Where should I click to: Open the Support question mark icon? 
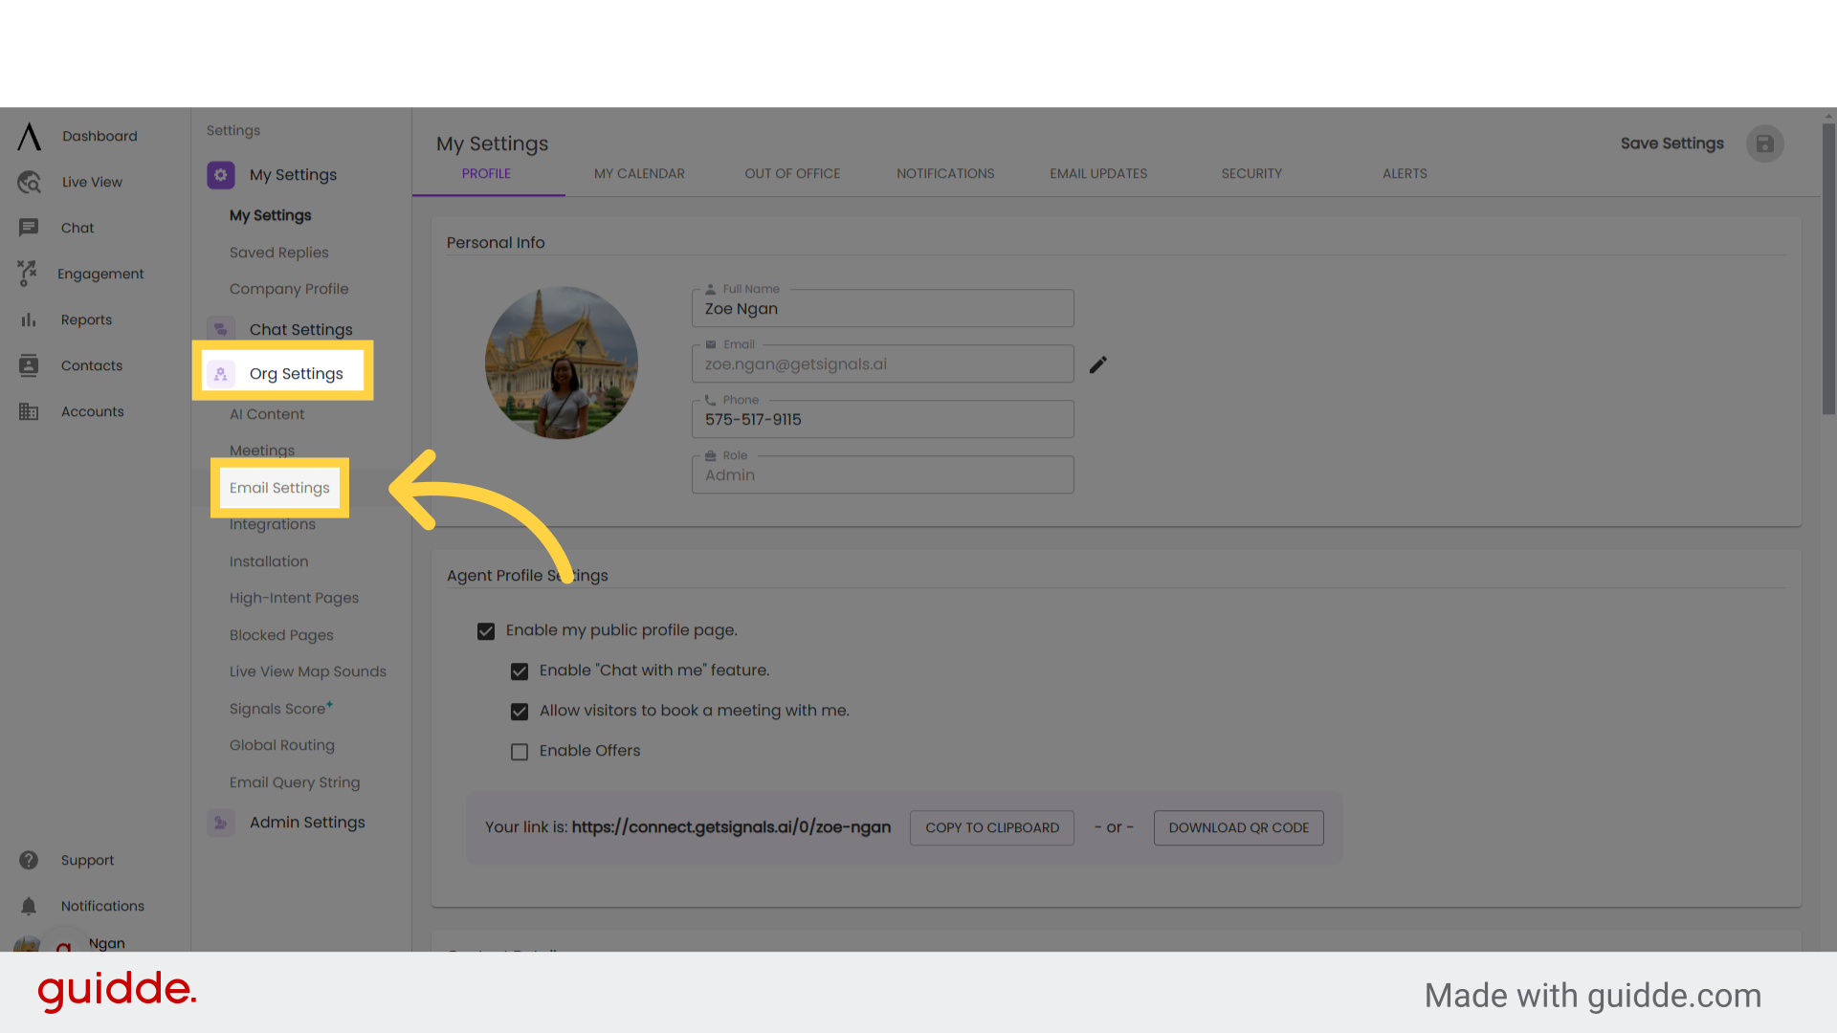[x=29, y=860]
